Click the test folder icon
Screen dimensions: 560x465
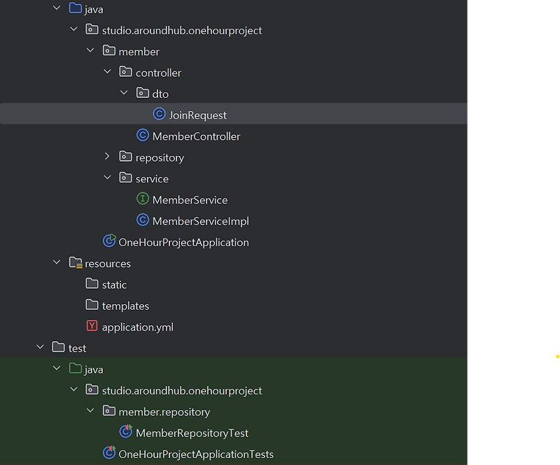click(58, 347)
